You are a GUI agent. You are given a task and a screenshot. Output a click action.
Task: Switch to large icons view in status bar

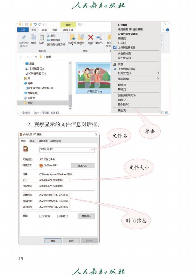coord(167,112)
